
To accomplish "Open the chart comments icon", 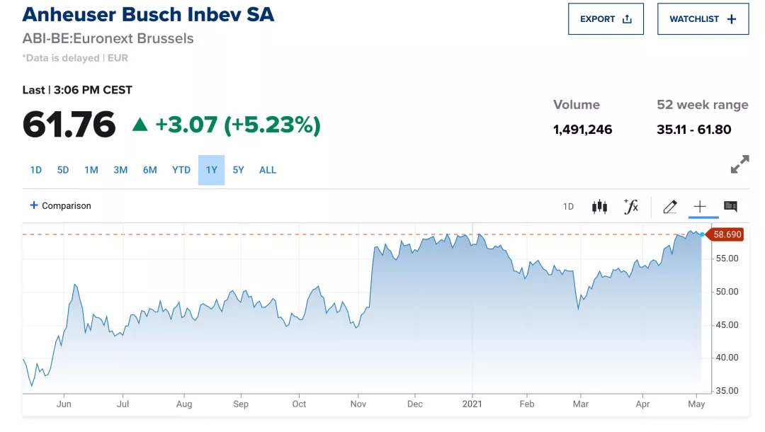I will [730, 207].
